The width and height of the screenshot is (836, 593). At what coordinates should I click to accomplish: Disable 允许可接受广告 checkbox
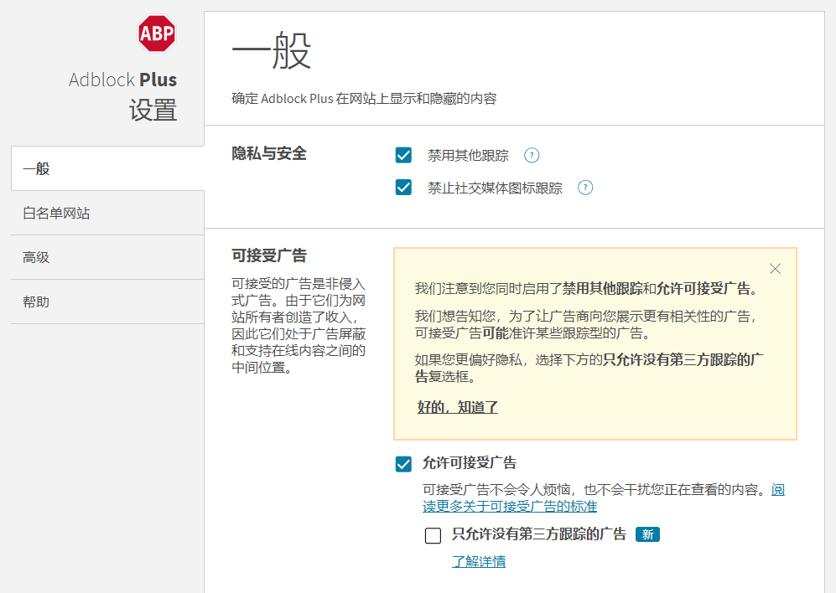coord(403,464)
